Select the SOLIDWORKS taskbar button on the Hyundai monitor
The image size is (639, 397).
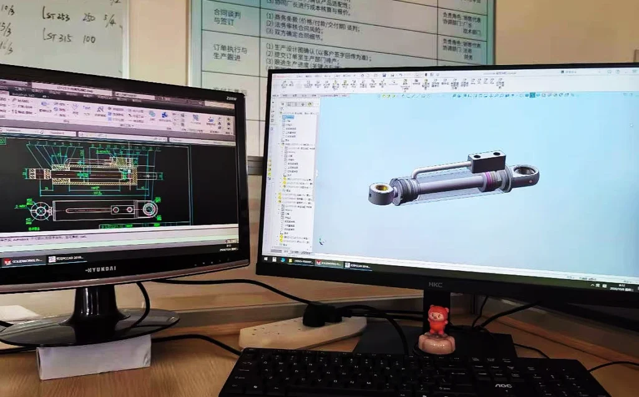tap(24, 262)
